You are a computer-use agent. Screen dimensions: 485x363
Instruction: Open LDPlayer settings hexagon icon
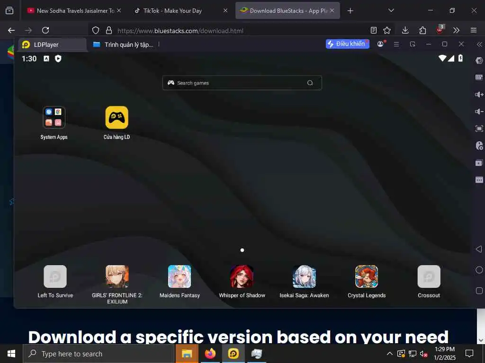pyautogui.click(x=479, y=60)
